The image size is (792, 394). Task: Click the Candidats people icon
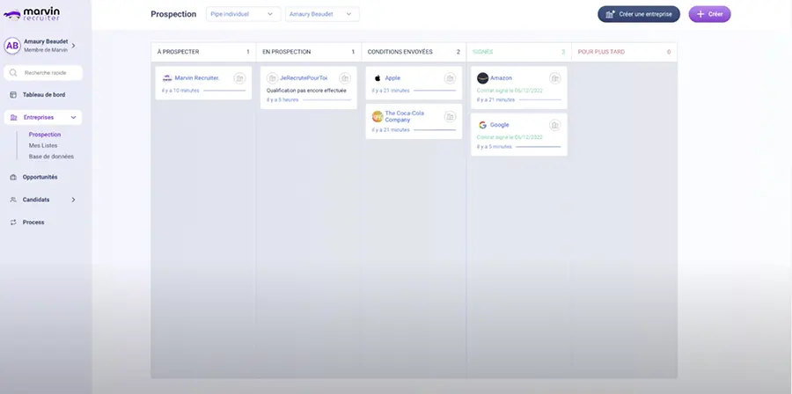[x=13, y=200]
